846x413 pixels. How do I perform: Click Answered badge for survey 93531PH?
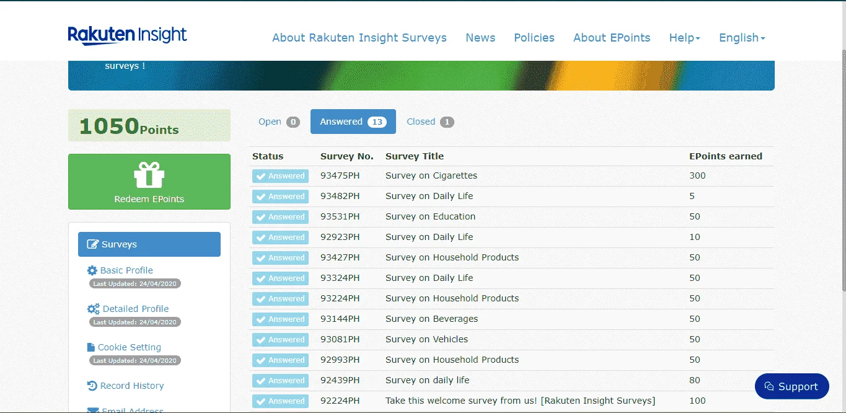click(280, 217)
